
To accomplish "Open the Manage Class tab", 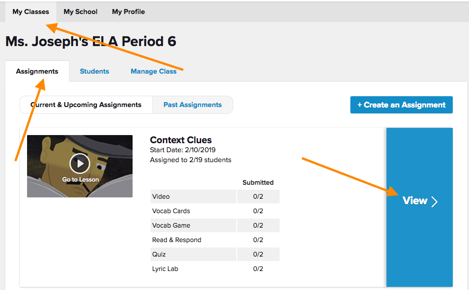I will coord(153,71).
